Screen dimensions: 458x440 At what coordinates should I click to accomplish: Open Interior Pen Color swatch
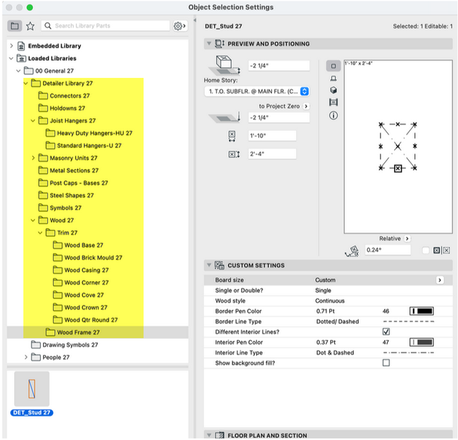pos(422,342)
